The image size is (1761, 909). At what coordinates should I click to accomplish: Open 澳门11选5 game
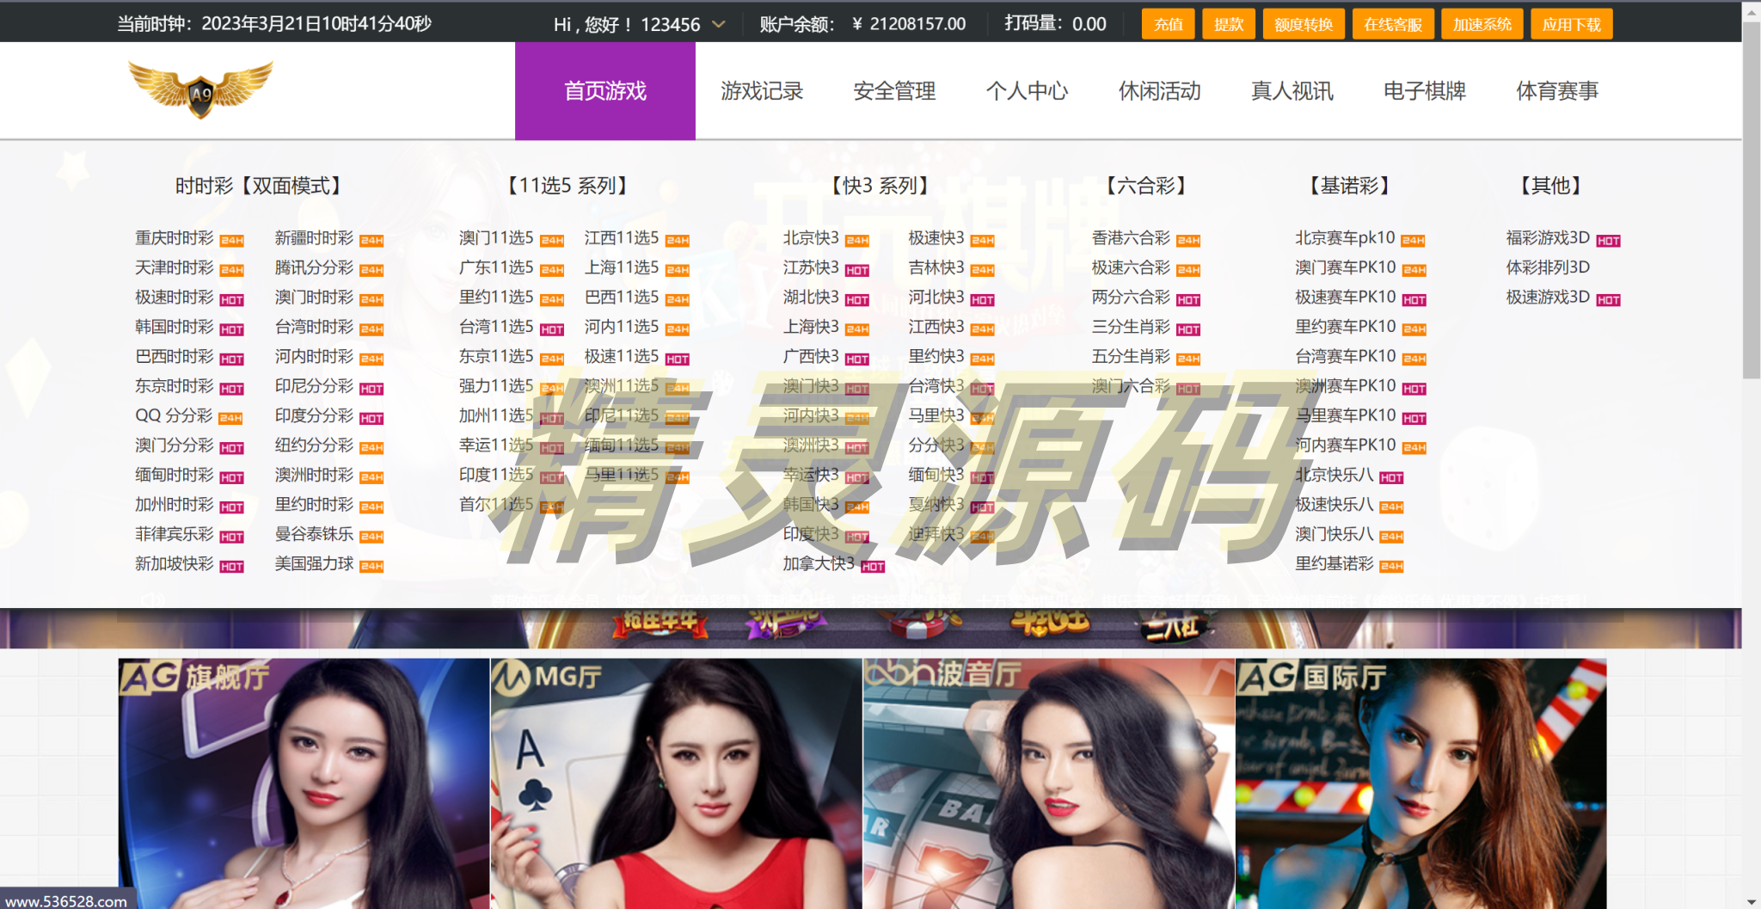(496, 238)
